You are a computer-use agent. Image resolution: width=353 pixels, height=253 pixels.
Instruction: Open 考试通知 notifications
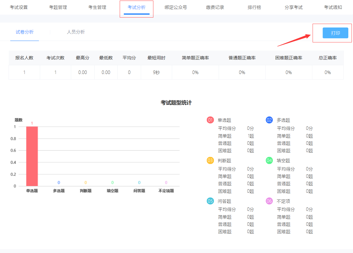point(333,7)
